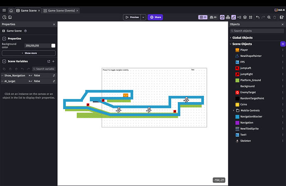Switch to Game Scene (Events) tab

pos(61,11)
